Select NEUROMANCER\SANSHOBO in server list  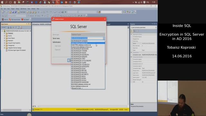tap(88, 82)
